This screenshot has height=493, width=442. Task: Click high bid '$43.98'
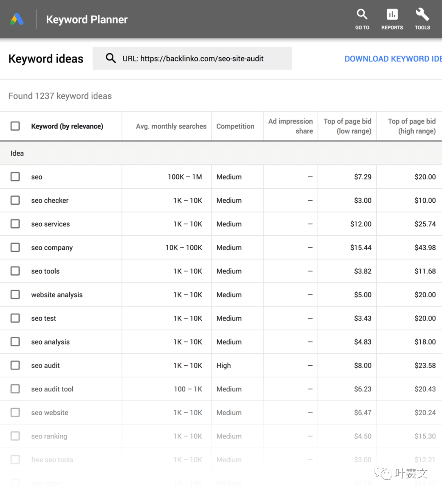425,248
